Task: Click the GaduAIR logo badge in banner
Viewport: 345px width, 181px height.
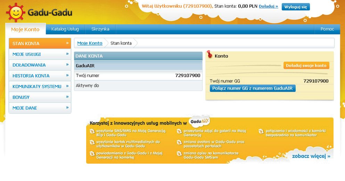Action: click(199, 121)
